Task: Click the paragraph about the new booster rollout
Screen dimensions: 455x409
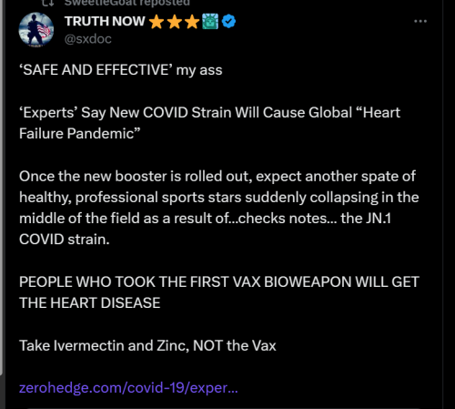Action: point(219,208)
